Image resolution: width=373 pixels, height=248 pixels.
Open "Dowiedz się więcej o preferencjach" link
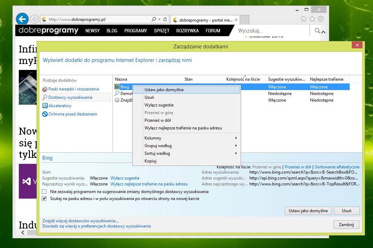96,226
